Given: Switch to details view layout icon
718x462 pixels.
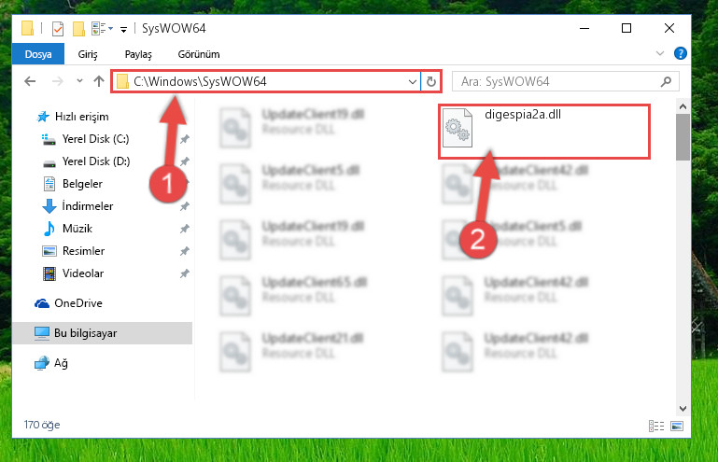Looking at the screenshot, I should [656, 426].
